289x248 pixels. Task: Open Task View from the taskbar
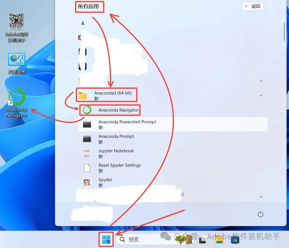coord(202,240)
